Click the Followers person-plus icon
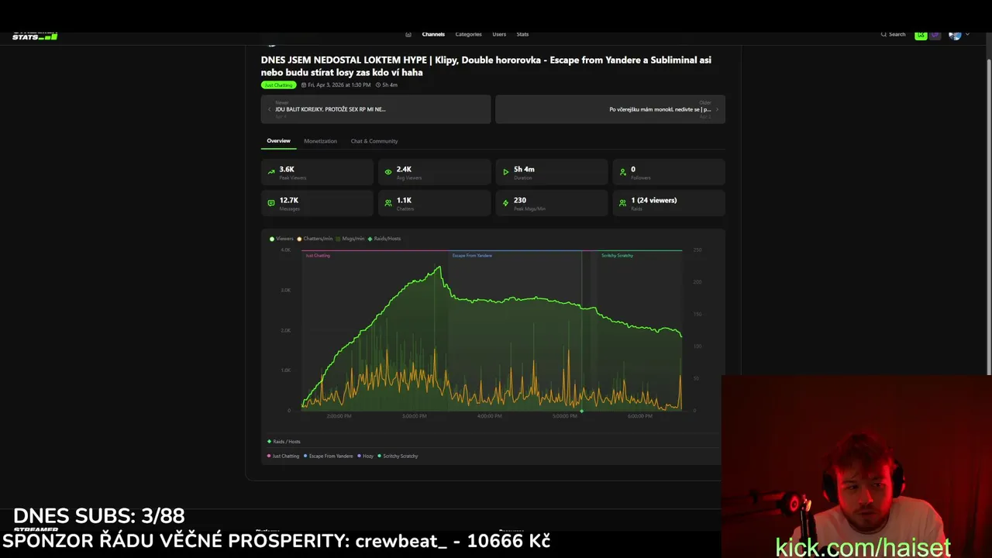The height and width of the screenshot is (558, 992). click(x=622, y=172)
